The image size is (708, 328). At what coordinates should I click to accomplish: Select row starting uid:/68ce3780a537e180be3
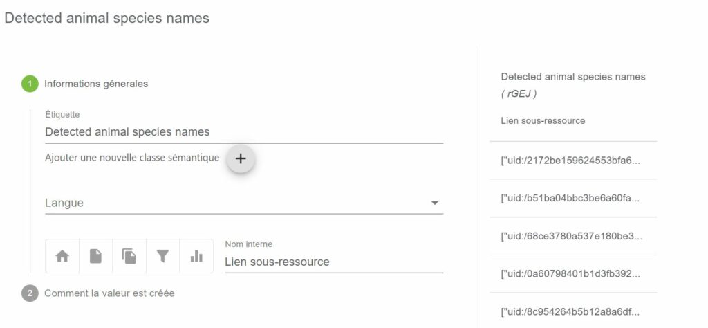click(573, 236)
